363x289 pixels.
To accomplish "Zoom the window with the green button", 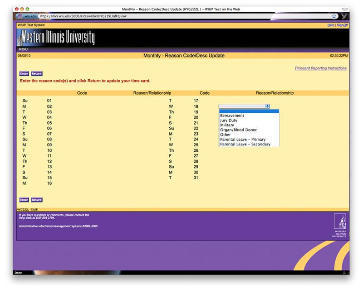I will tap(27, 9).
